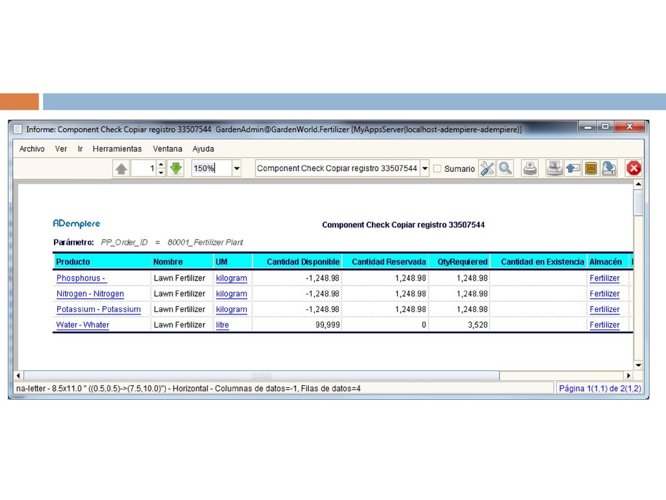The width and height of the screenshot is (666, 500).
Task: Open the zoom level dropdown arrow
Action: pos(237,169)
